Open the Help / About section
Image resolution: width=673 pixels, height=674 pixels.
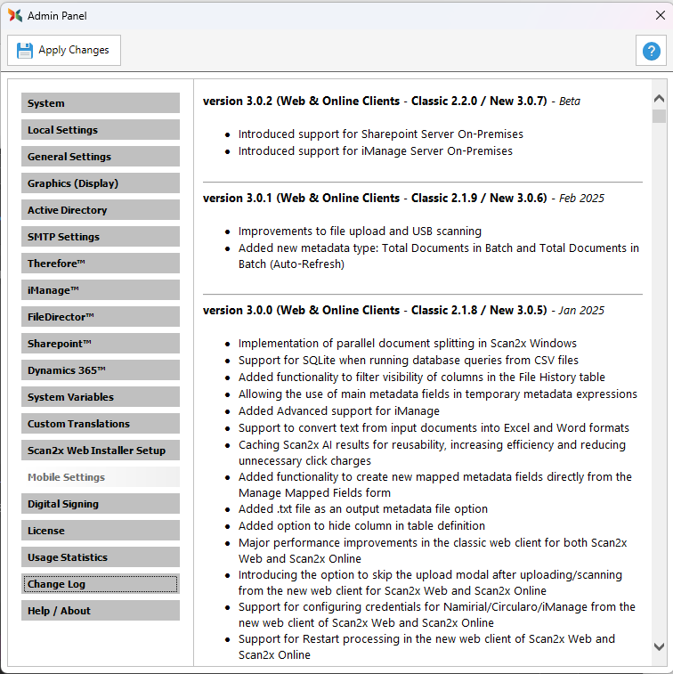tap(100, 611)
